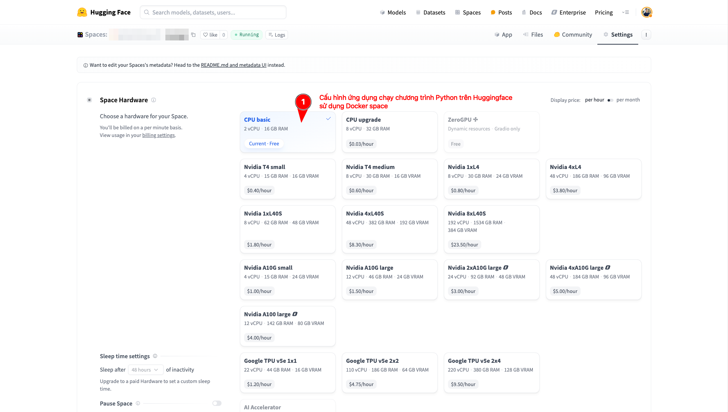Image resolution: width=728 pixels, height=412 pixels.
Task: Expand the Sleep after 48 hours dropdown
Action: (x=146, y=370)
